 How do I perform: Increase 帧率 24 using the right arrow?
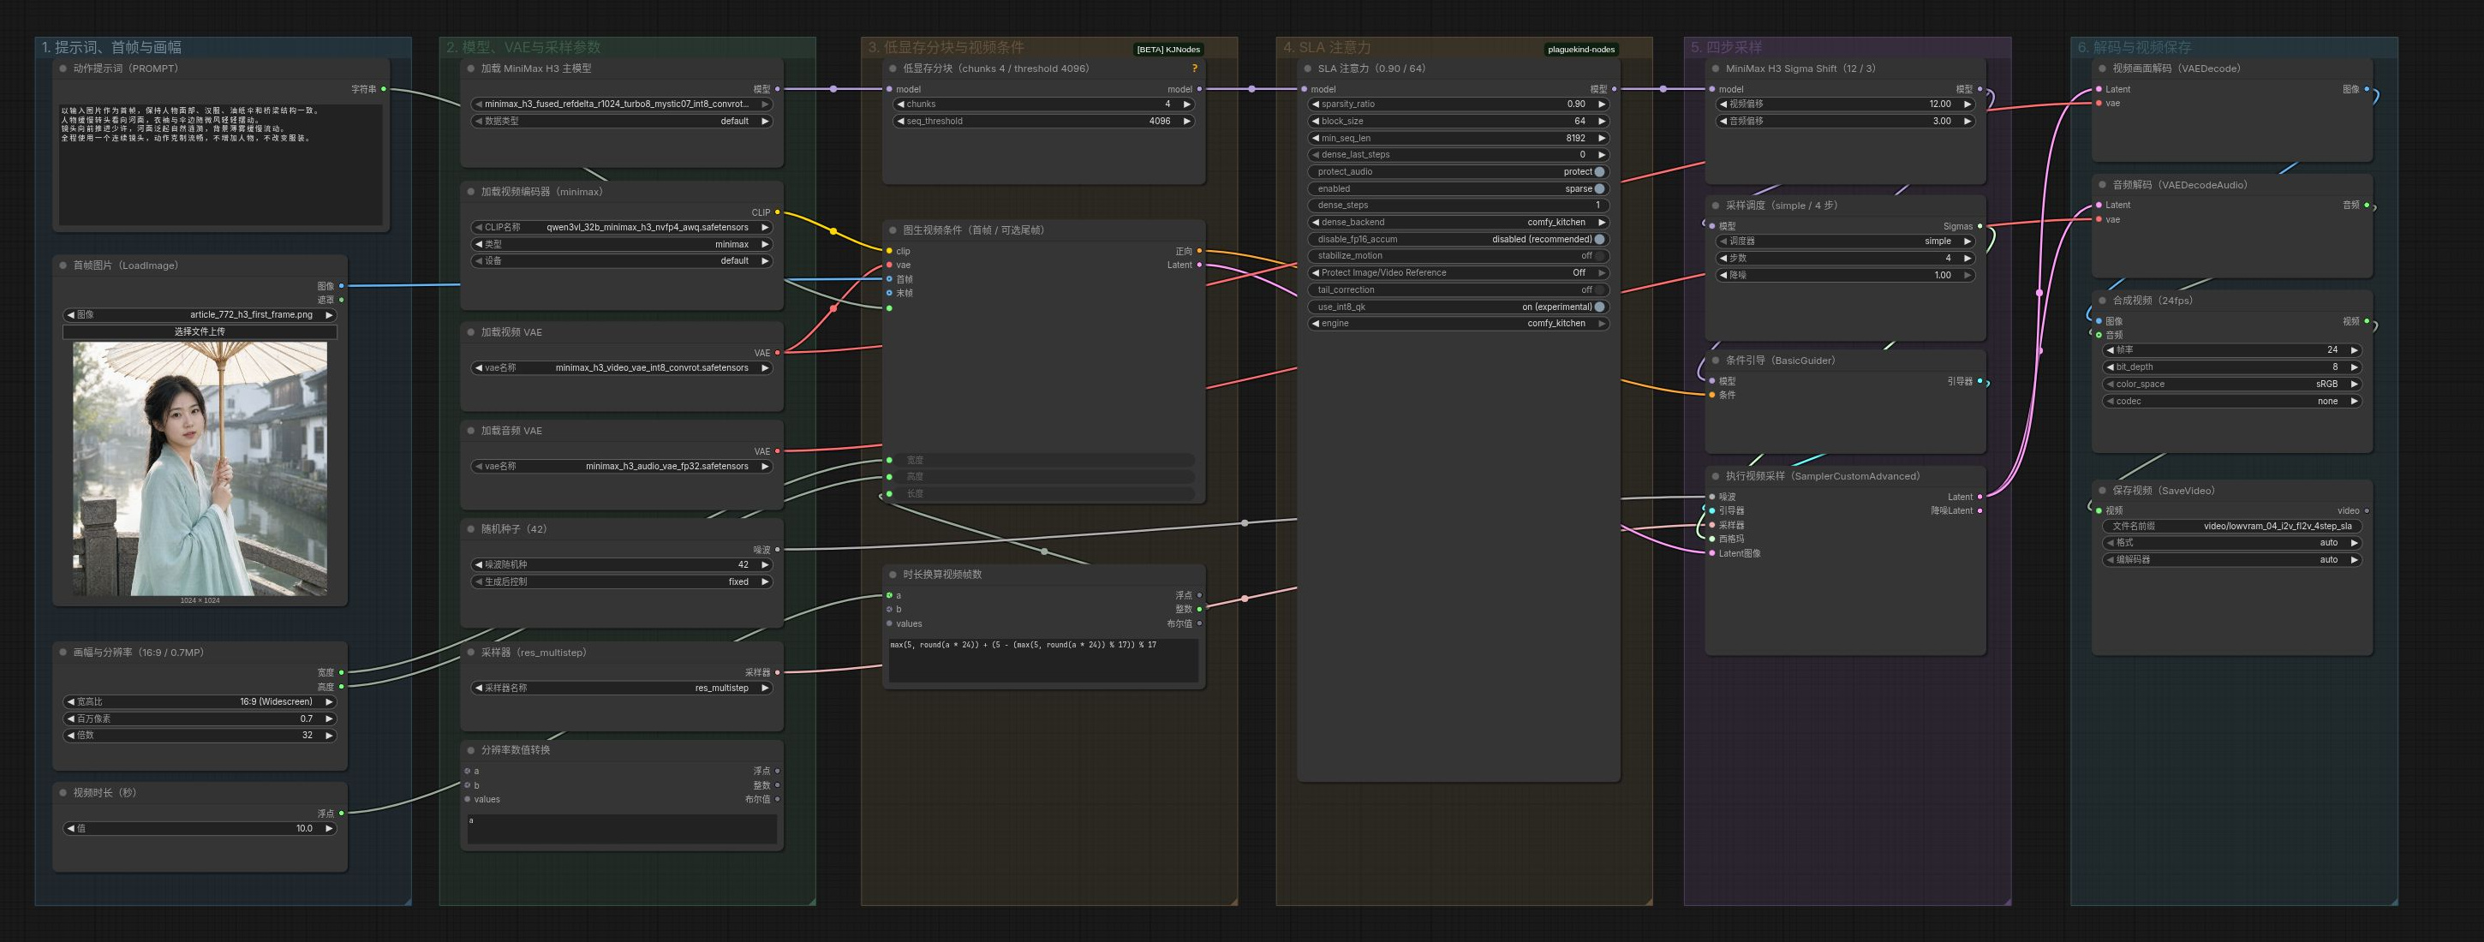tap(2354, 350)
